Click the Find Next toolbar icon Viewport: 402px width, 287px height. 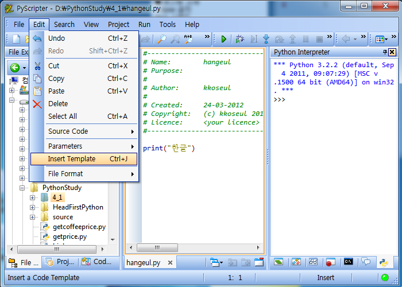coord(175,39)
